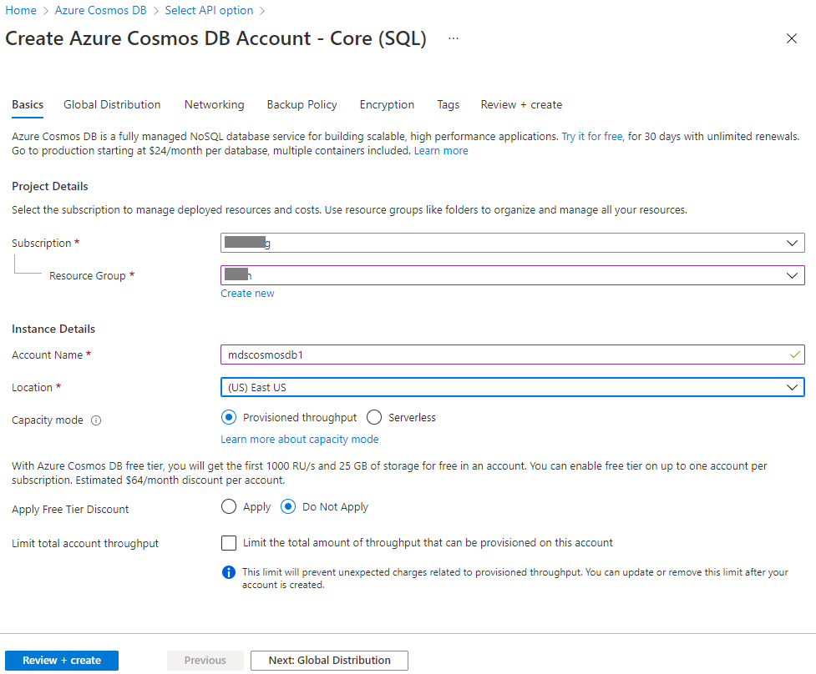816x674 pixels.
Task: Select Provisioned throughput radio button
Action: [229, 417]
